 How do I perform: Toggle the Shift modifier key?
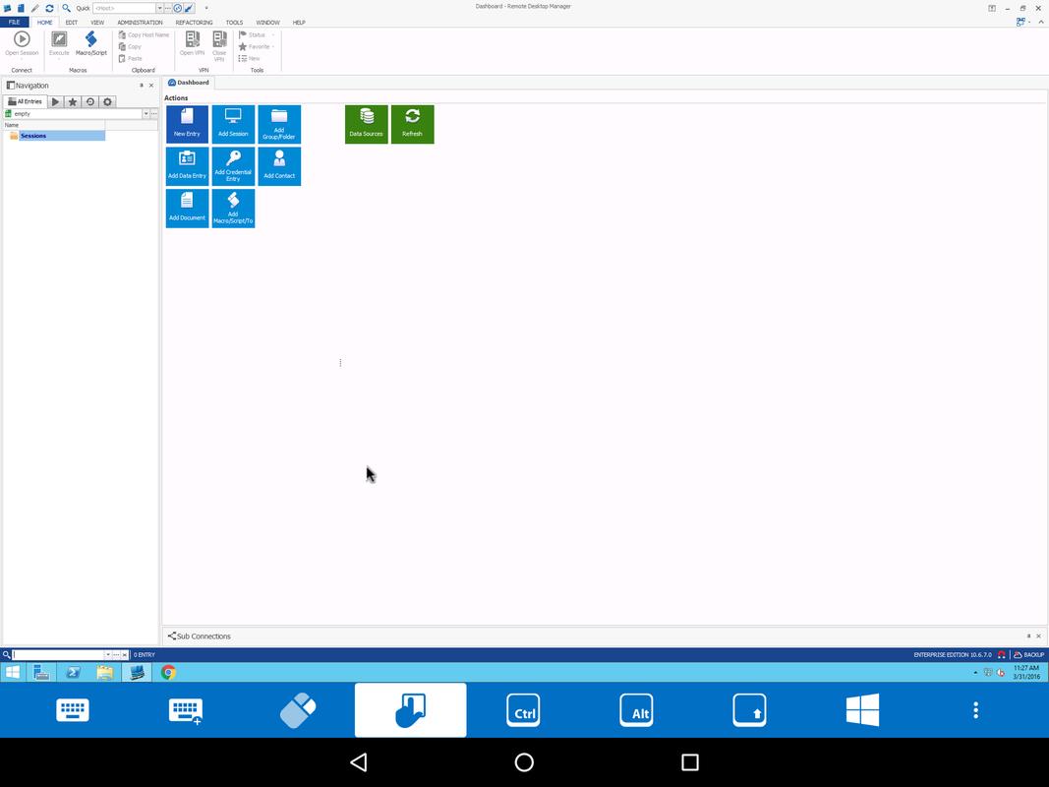point(749,710)
